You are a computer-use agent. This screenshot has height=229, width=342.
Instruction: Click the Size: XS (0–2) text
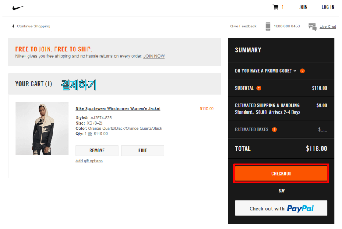point(89,123)
